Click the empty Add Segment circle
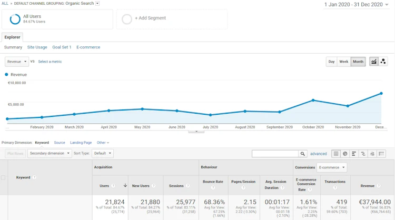The image size is (395, 220). tap(127, 19)
